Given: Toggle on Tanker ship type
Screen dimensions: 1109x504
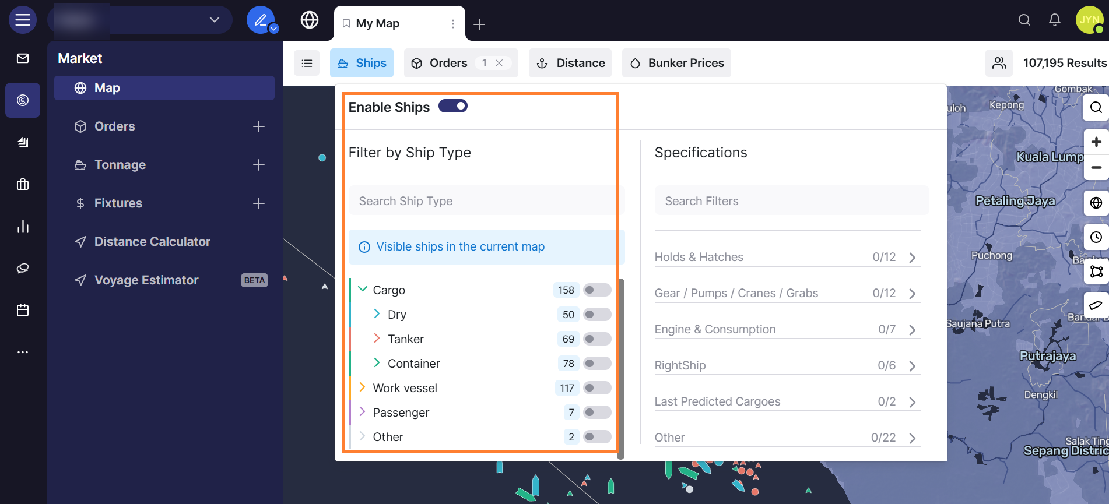Looking at the screenshot, I should point(597,339).
